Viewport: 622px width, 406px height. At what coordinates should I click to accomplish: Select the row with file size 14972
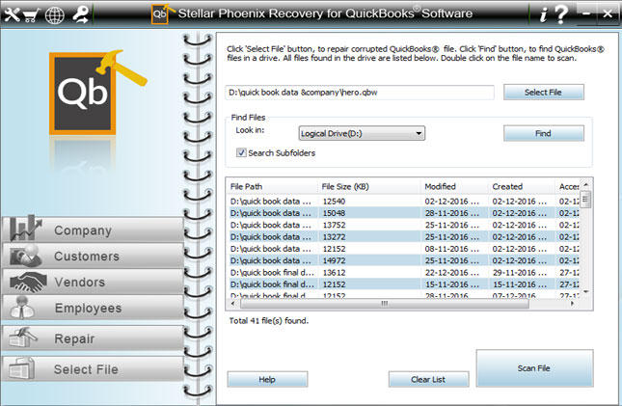tap(403, 260)
